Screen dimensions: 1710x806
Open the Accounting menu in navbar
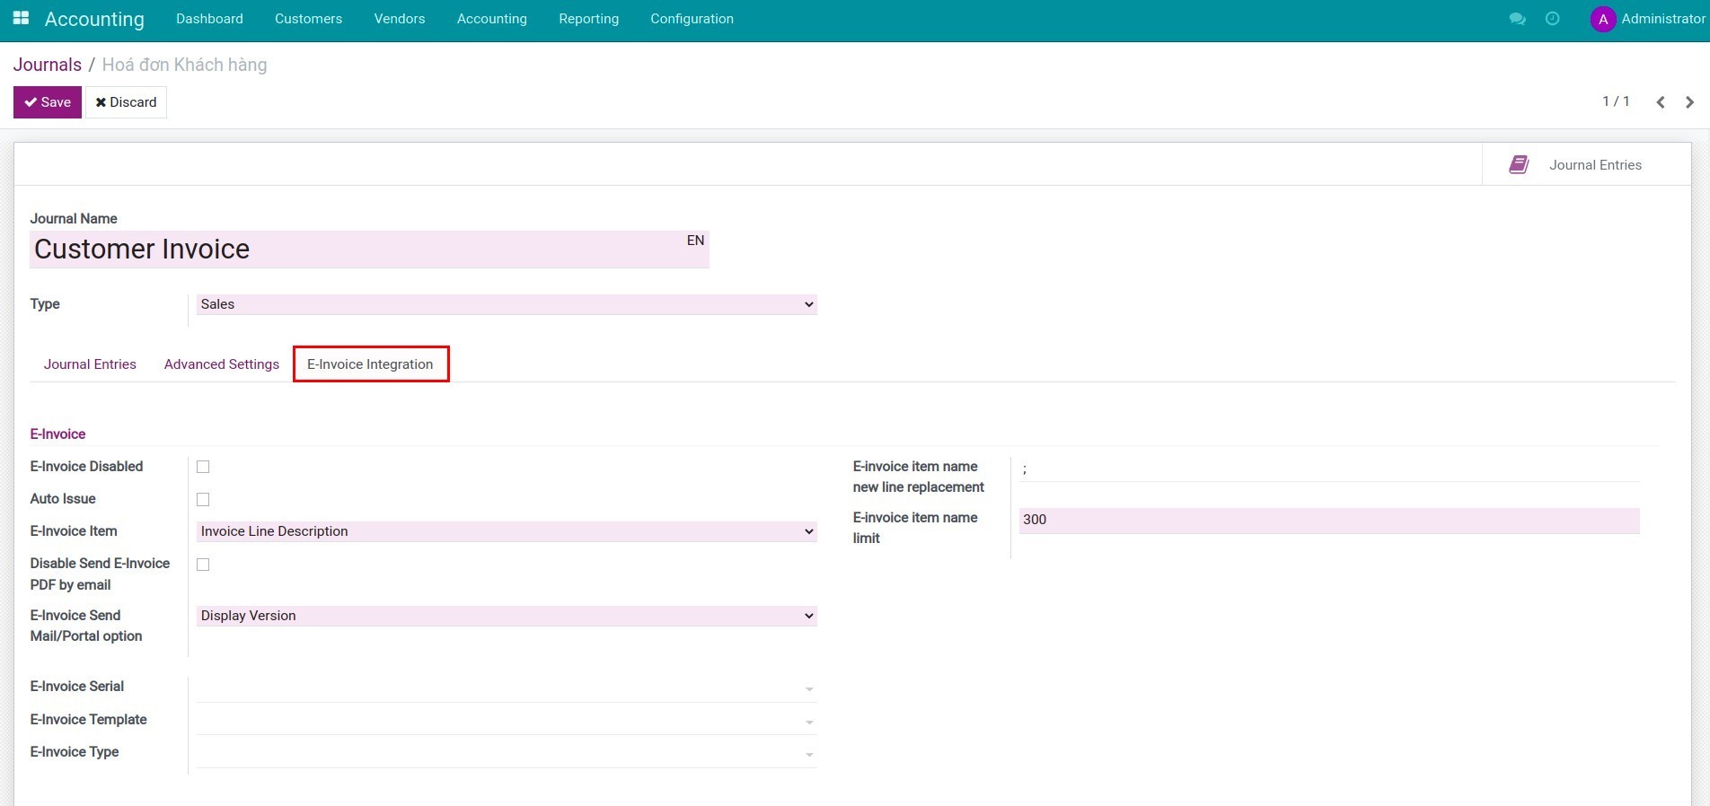492,19
